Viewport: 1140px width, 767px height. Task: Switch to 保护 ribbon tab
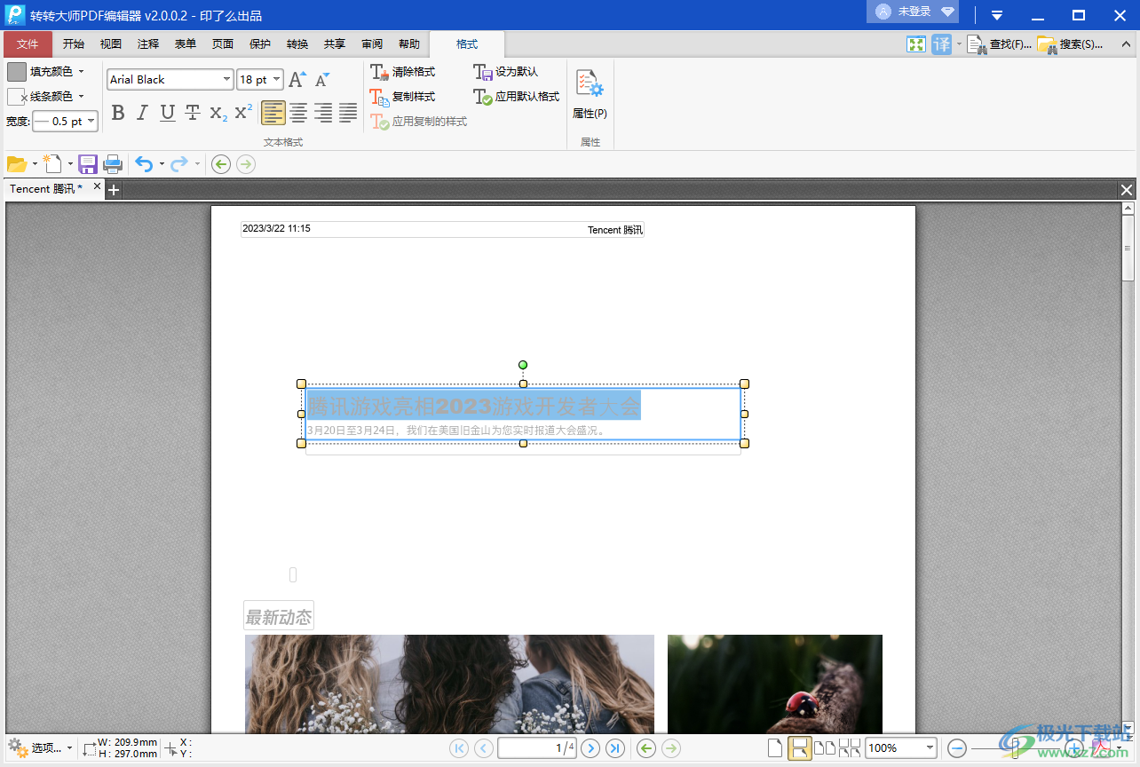(x=260, y=44)
